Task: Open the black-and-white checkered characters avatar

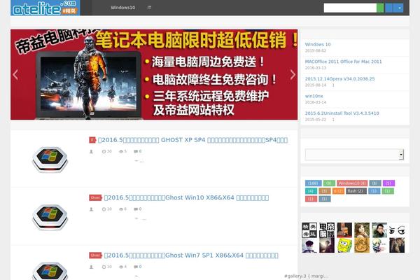Action: coord(309,230)
